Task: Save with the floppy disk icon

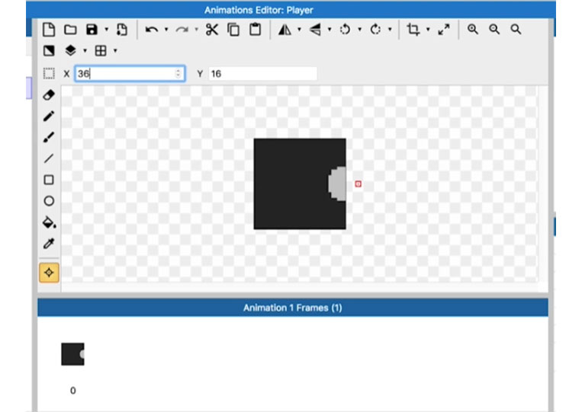Action: pyautogui.click(x=92, y=29)
